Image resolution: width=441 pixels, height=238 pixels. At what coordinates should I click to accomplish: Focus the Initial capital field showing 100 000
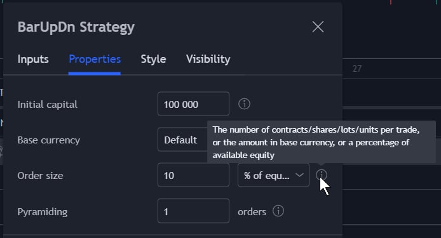point(194,104)
